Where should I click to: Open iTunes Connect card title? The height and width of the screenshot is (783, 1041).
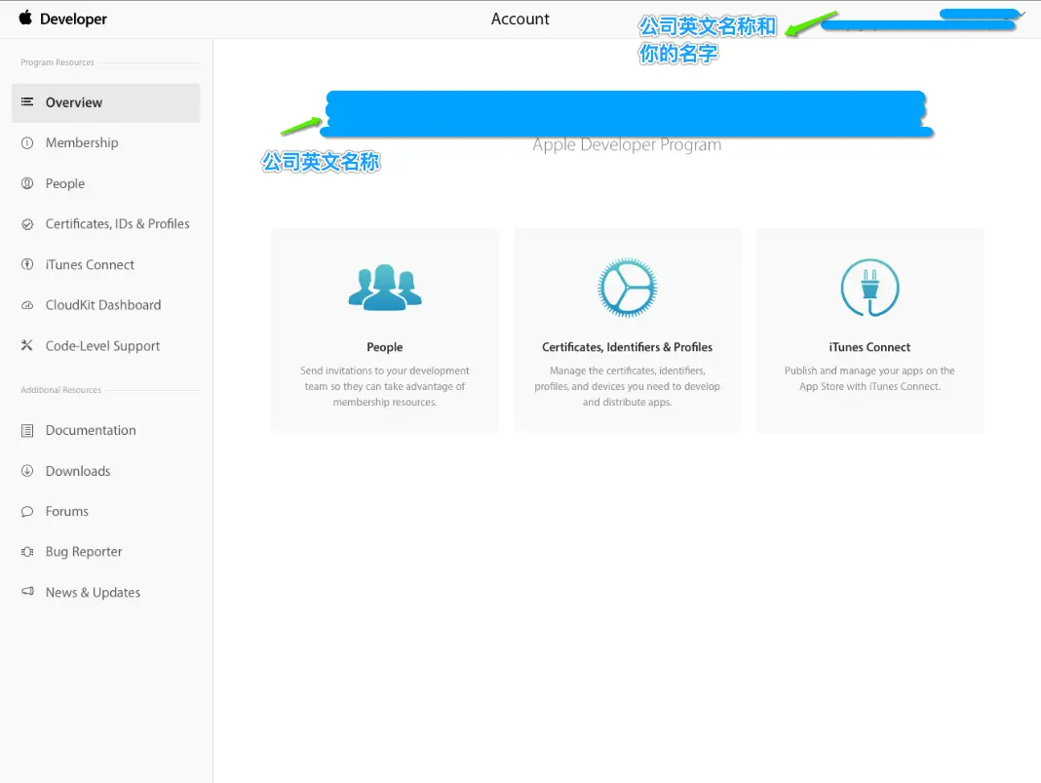[x=869, y=347]
